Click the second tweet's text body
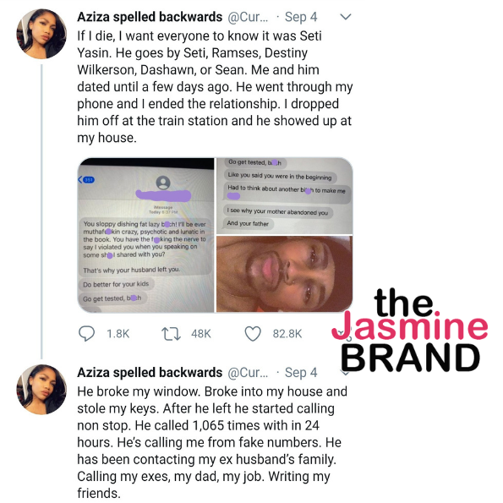 pyautogui.click(x=212, y=442)
